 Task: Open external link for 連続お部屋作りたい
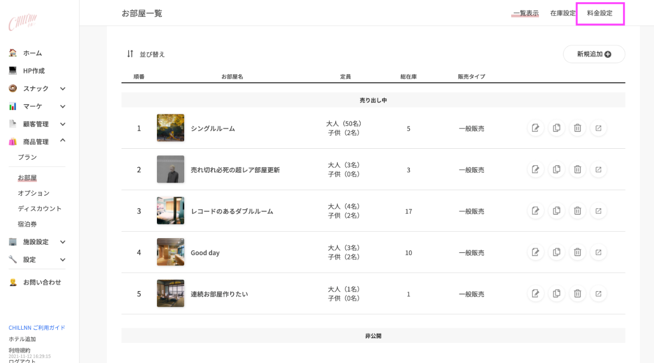click(598, 294)
